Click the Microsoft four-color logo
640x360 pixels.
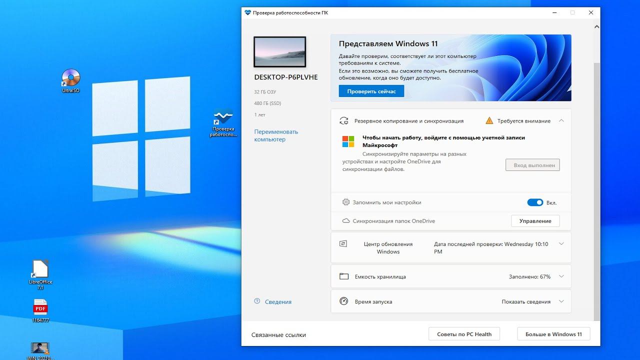tap(348, 141)
